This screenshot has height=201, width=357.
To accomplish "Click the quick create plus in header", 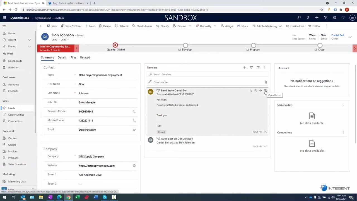I will click(317, 18).
